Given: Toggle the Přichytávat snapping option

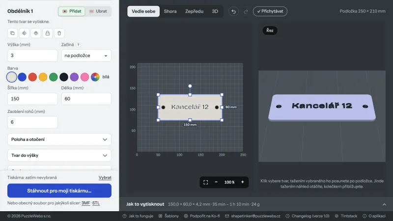Looking at the screenshot, I should pos(270,11).
